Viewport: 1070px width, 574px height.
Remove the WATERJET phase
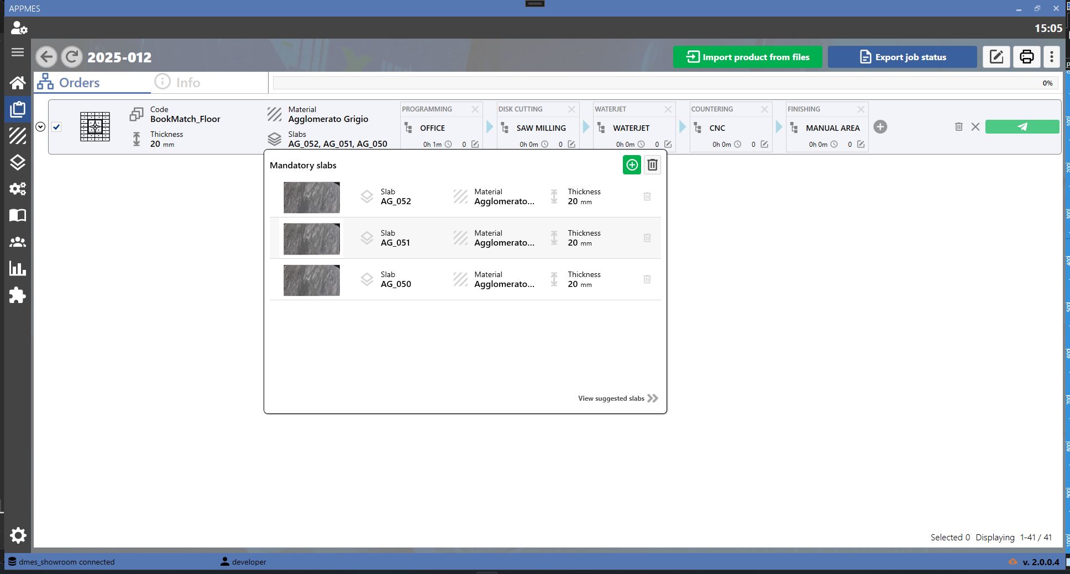point(668,109)
